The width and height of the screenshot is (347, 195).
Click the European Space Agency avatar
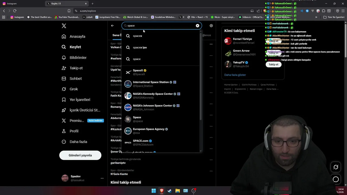(128, 131)
